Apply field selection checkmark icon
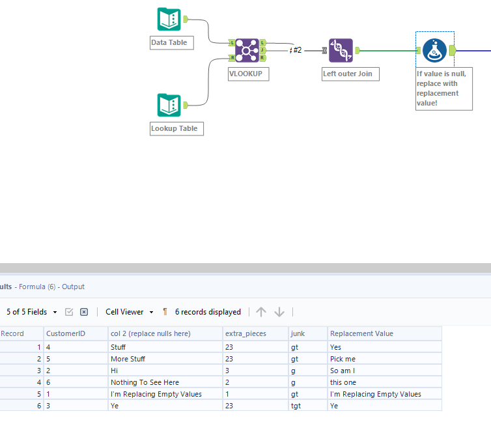Viewport: 491px width, 422px height. (69, 312)
